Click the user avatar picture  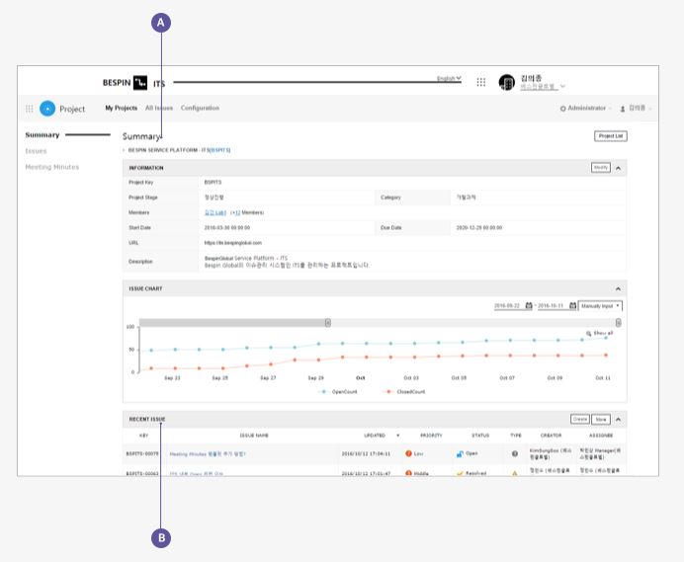[x=506, y=82]
